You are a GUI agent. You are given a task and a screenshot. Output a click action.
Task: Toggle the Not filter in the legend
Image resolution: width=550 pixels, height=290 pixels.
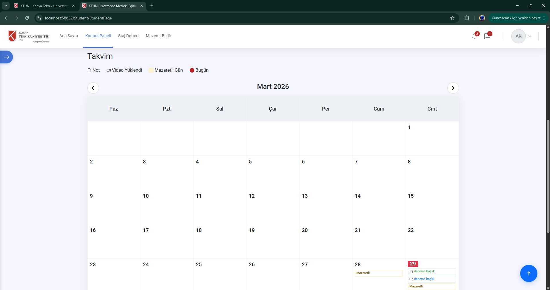[93, 70]
